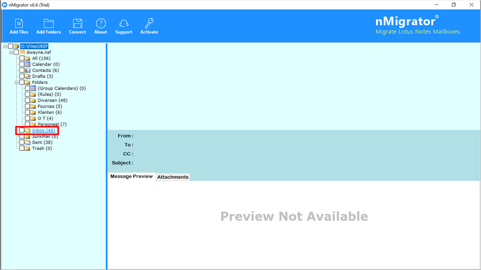The width and height of the screenshot is (481, 270).
Task: Select the Calendar (0) tree row
Action: 45,64
